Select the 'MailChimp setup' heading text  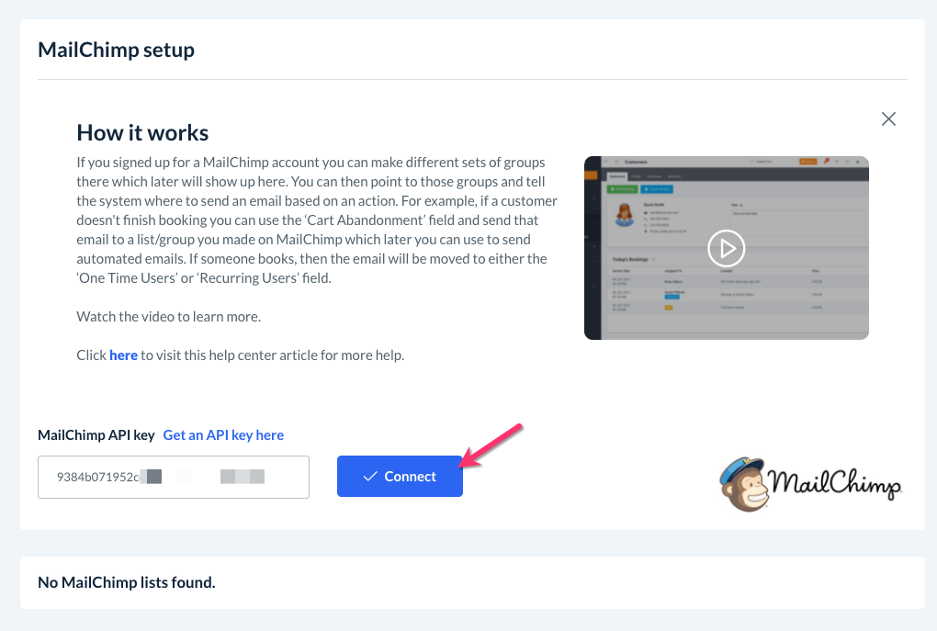pos(116,50)
